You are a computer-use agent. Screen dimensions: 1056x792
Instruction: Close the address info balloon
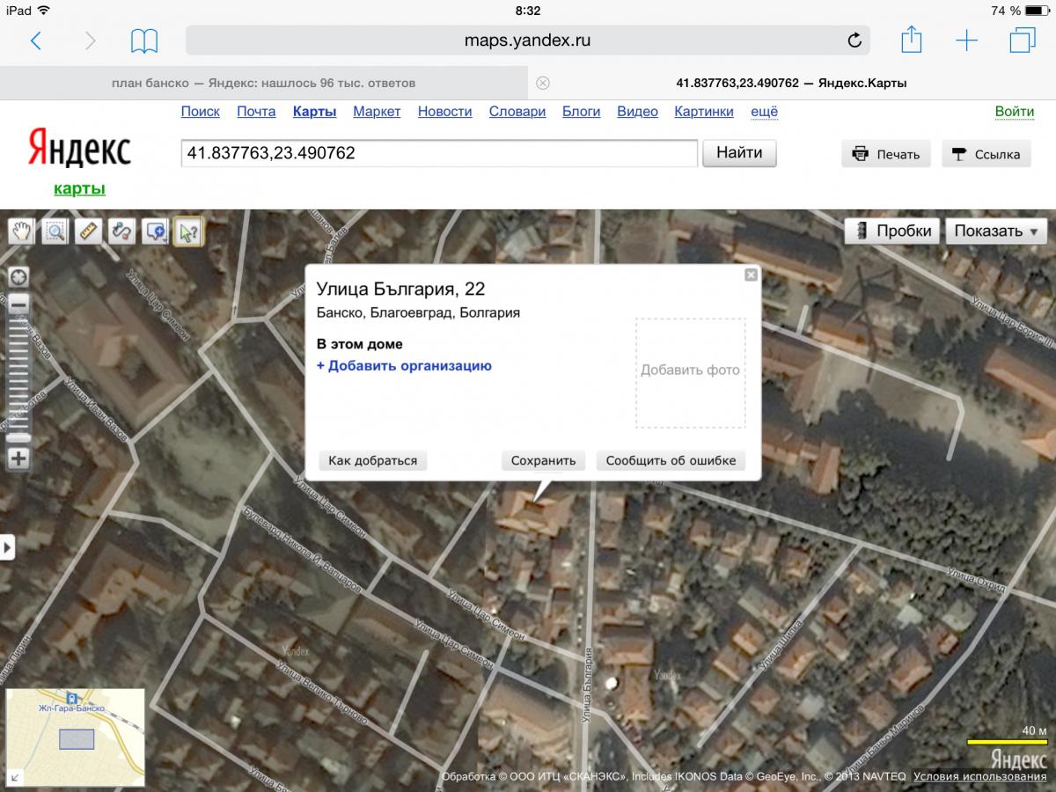(751, 275)
